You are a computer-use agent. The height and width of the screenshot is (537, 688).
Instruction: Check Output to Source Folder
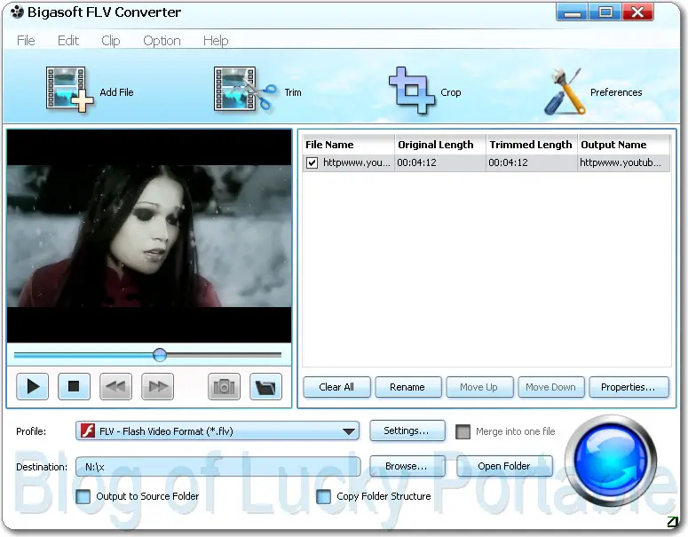83,497
